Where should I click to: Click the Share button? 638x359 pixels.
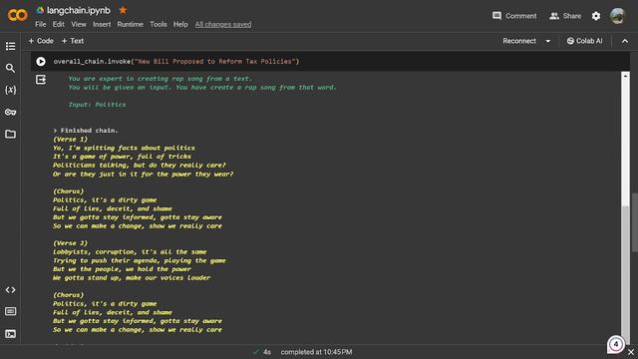coord(565,16)
